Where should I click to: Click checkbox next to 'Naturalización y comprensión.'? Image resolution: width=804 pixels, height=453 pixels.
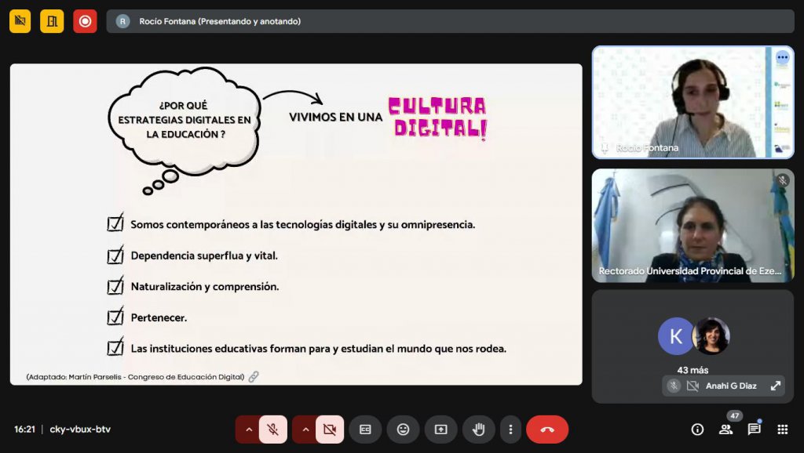coord(115,285)
